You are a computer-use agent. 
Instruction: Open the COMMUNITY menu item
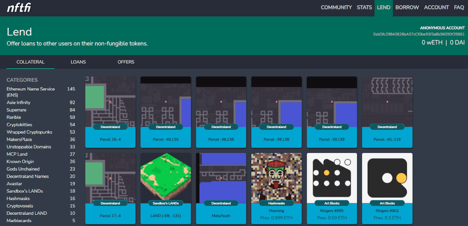point(336,7)
